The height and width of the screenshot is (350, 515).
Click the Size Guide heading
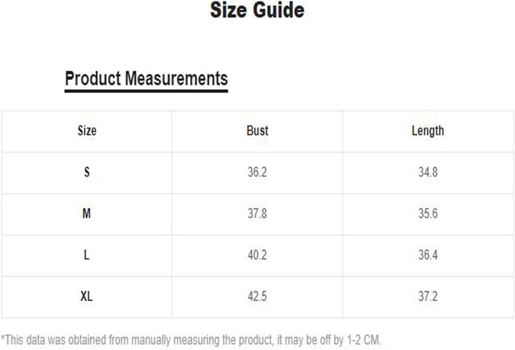(x=257, y=10)
